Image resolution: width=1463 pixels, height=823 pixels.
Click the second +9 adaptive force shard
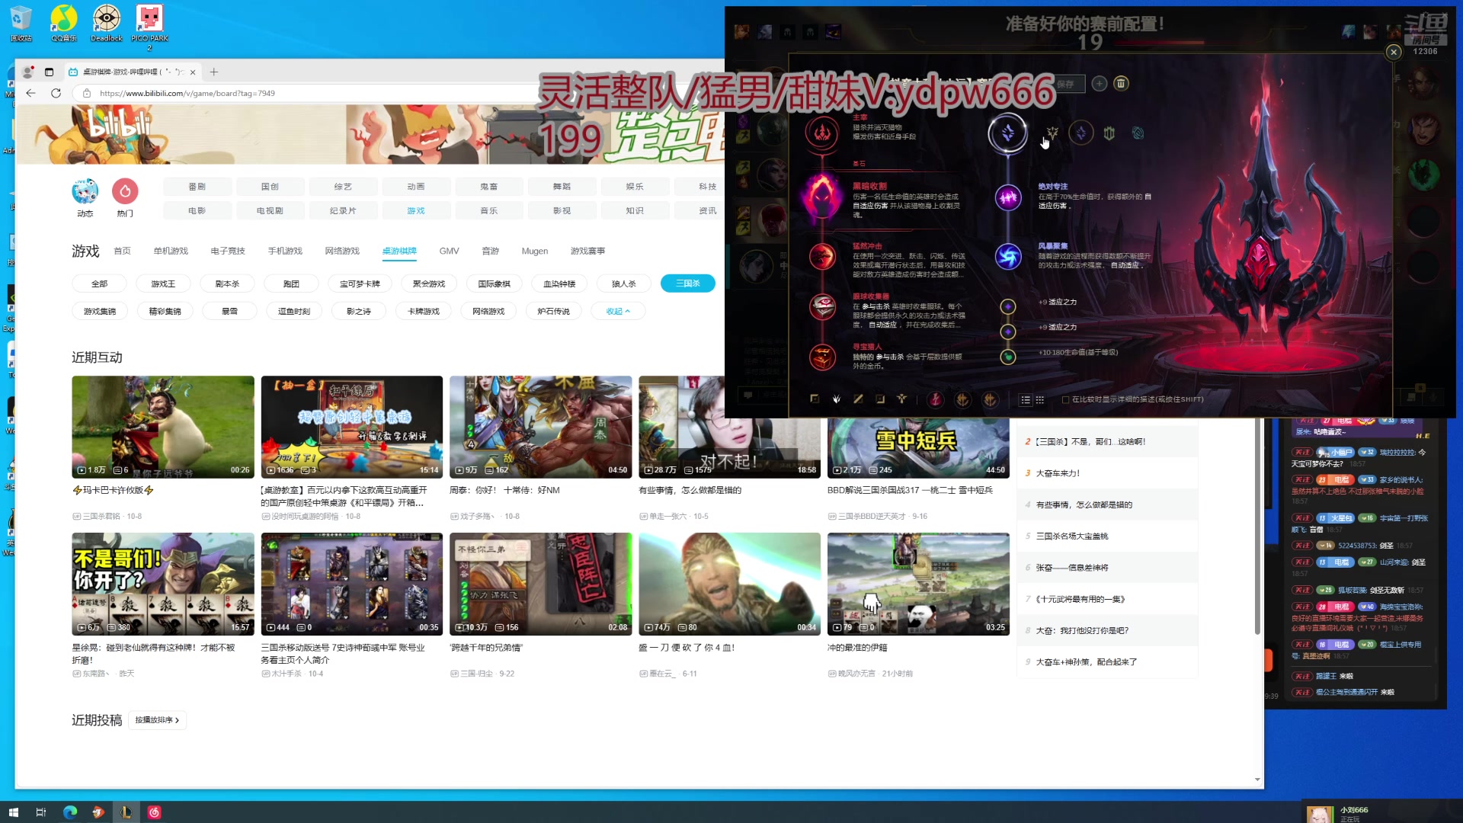pyautogui.click(x=1008, y=331)
